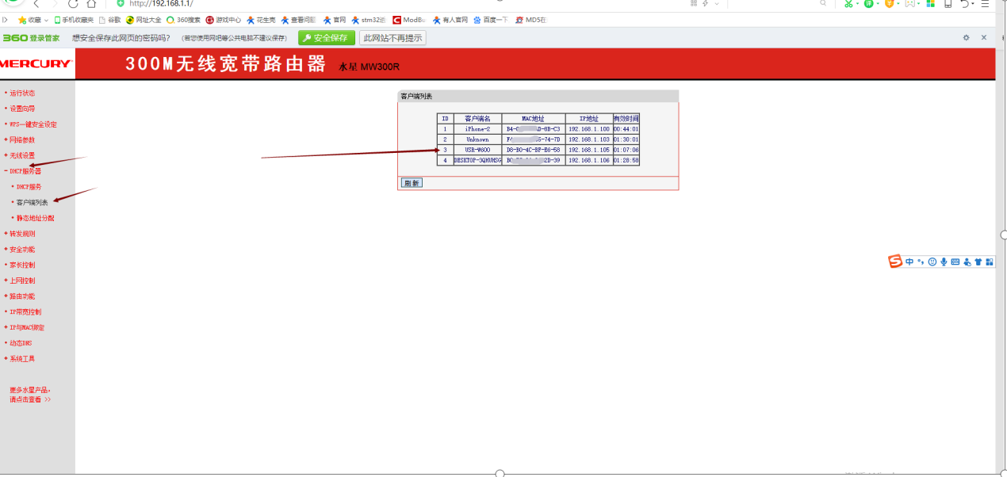
Task: Click the 刷新 button below client table
Action: (x=412, y=183)
